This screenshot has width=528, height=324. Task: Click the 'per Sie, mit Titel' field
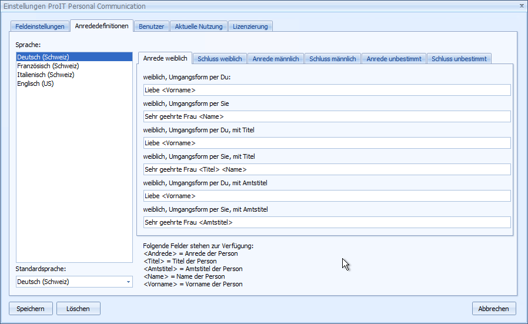click(327, 169)
